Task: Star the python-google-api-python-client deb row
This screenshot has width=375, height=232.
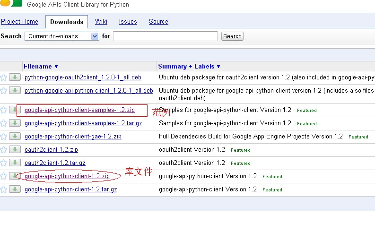Action: 3,91
